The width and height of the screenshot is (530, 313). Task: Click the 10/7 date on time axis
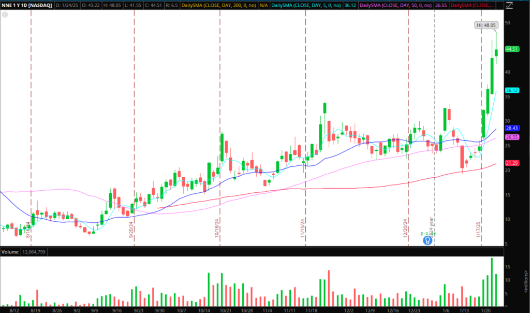point(182,310)
